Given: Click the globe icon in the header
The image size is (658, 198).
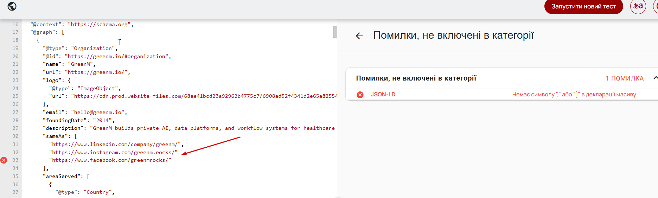Looking at the screenshot, I should 12,6.
